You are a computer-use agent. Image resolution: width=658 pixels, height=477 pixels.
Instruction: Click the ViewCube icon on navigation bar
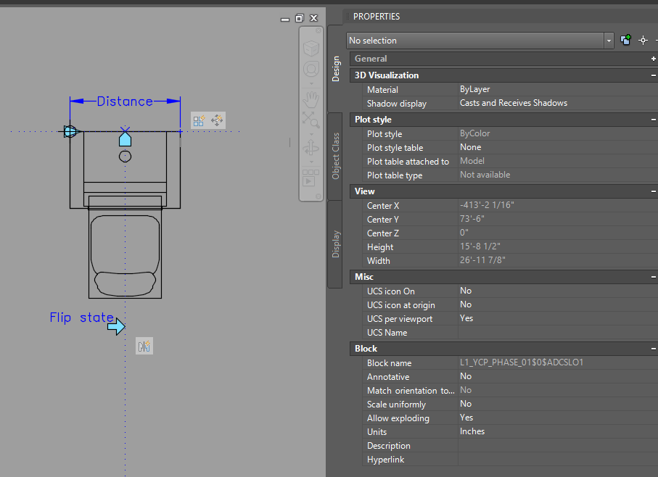pos(311,48)
